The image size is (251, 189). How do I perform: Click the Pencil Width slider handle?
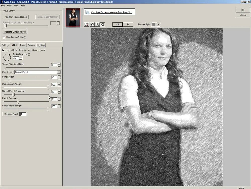[9, 80]
